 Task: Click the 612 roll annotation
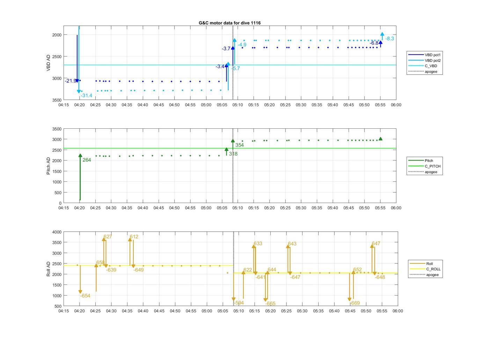pos(134,237)
